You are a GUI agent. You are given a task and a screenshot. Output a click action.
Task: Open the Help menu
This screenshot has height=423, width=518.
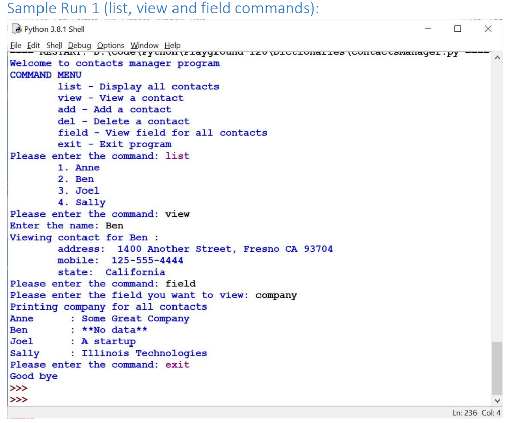[172, 45]
